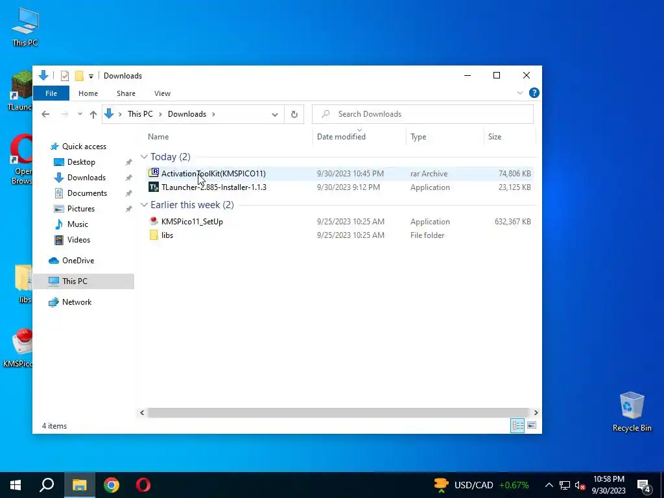Open Videos in navigation pane

pos(78,240)
